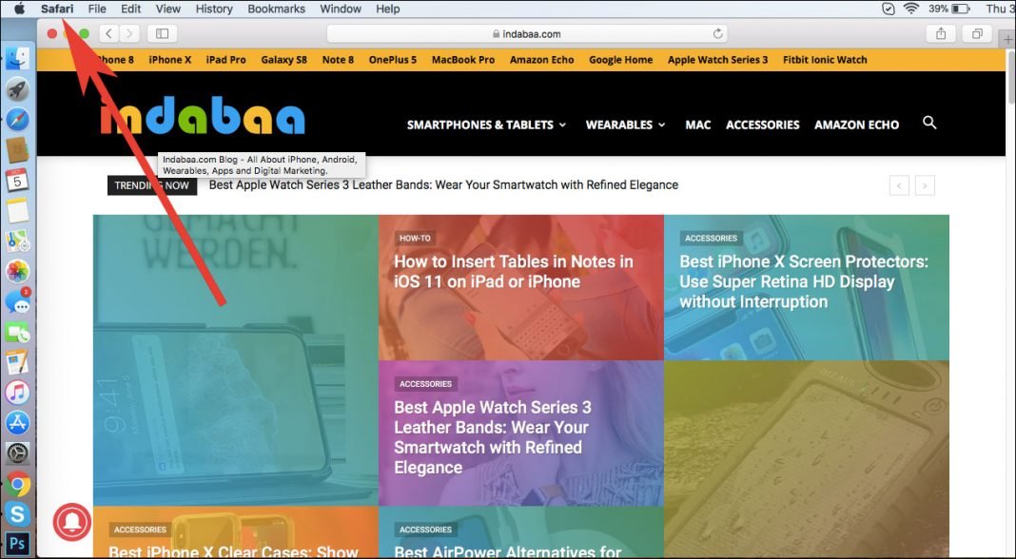Open battery status in menu bar
The height and width of the screenshot is (559, 1016).
click(x=949, y=9)
